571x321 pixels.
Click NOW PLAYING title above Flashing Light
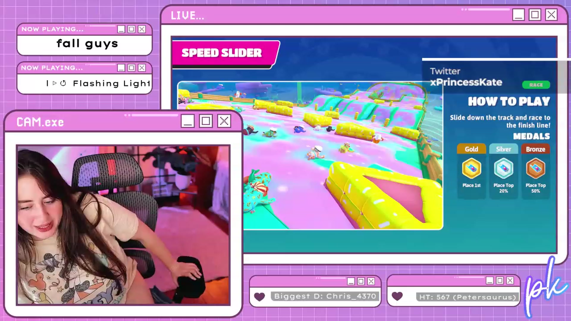(52, 68)
